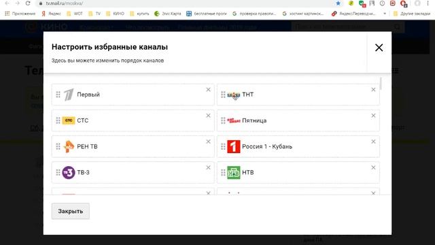Click the Закрыть button

click(x=71, y=211)
